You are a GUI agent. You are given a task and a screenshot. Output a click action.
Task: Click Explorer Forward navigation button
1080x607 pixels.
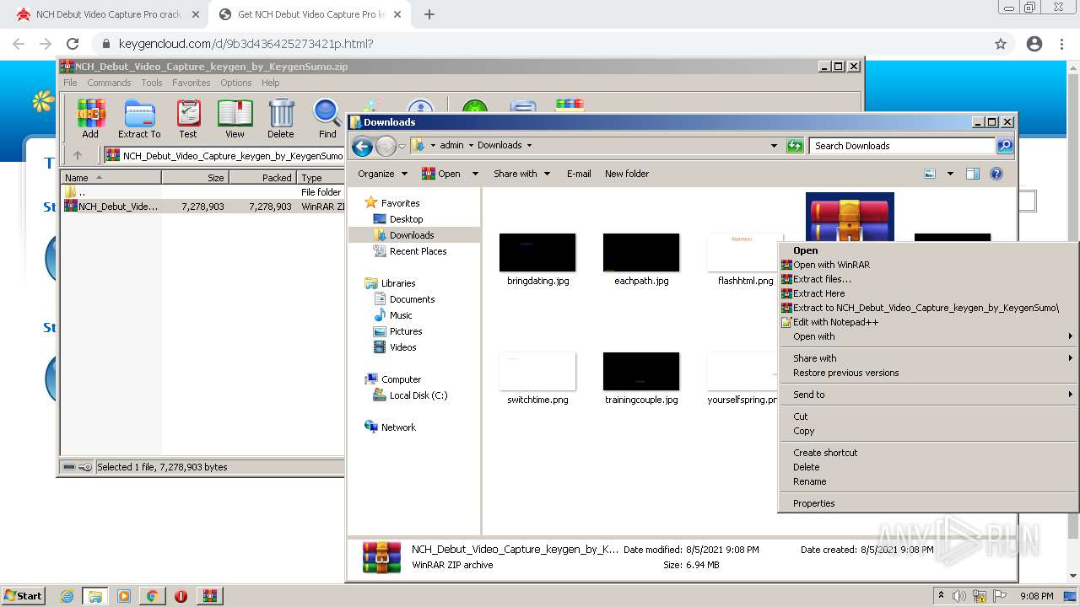pos(386,146)
